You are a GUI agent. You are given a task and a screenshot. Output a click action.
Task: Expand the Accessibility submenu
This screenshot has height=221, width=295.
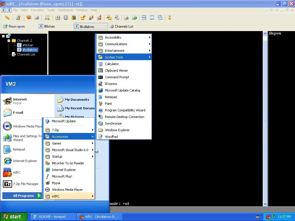(124, 37)
